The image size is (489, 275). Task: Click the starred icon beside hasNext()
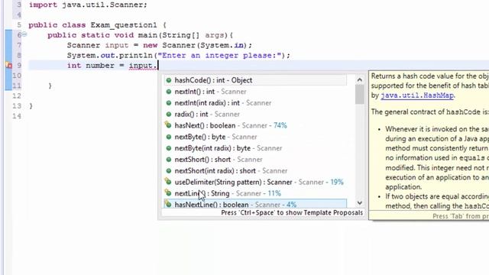pyautogui.click(x=168, y=125)
